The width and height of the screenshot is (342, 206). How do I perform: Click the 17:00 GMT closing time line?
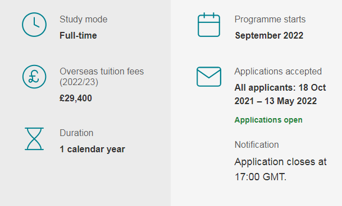261,177
